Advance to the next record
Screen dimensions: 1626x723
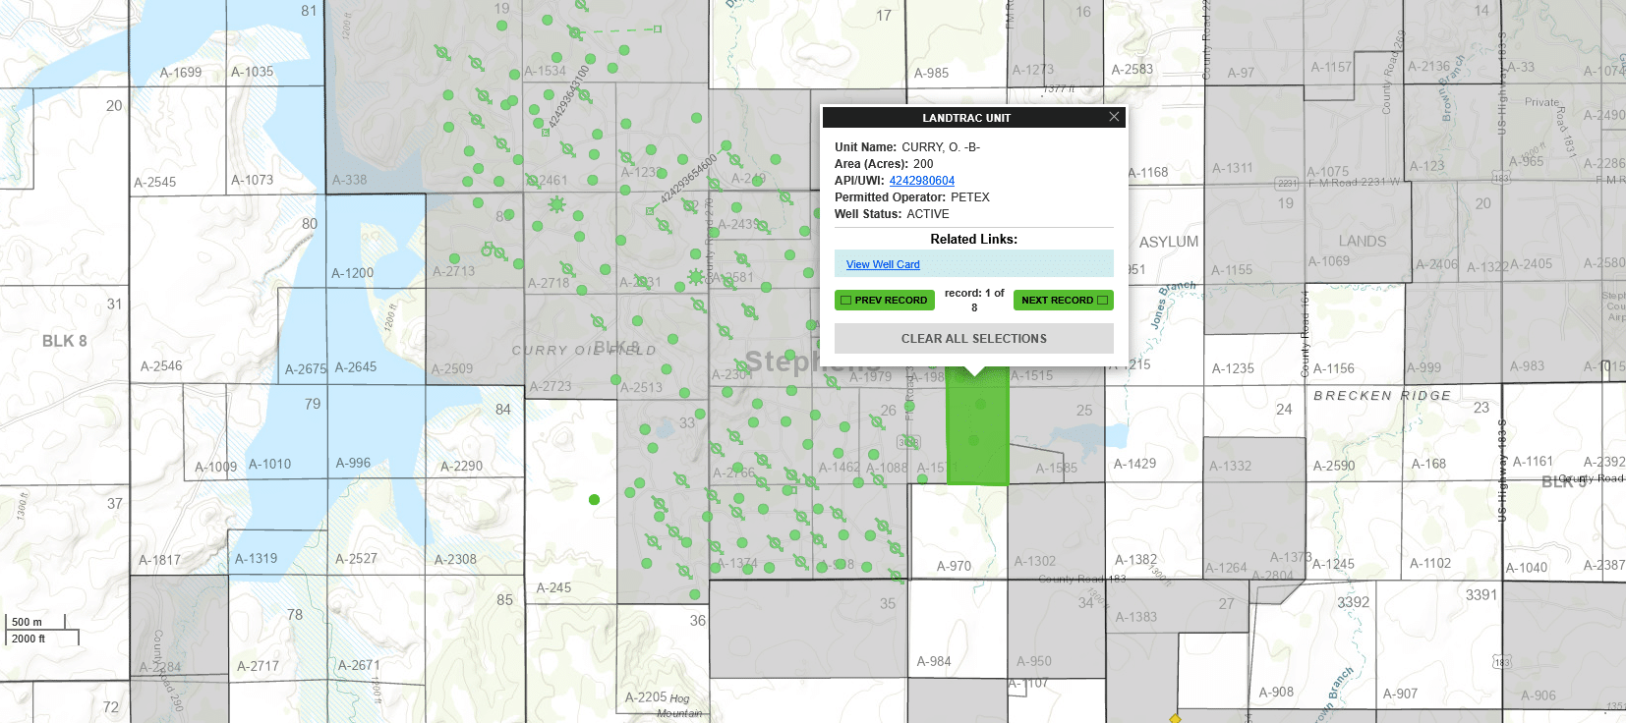click(x=1063, y=301)
